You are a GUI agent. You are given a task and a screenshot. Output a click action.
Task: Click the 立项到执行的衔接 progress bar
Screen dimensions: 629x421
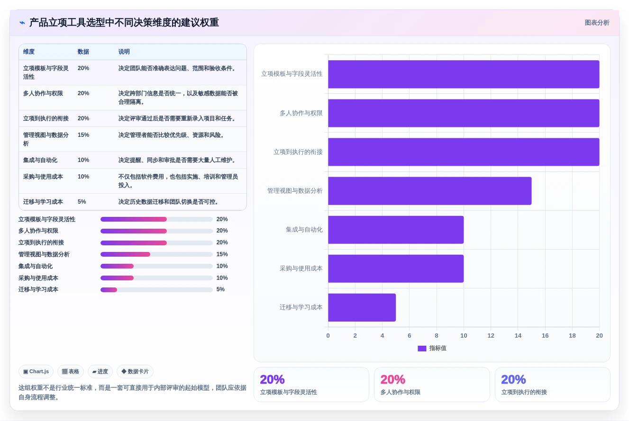156,243
